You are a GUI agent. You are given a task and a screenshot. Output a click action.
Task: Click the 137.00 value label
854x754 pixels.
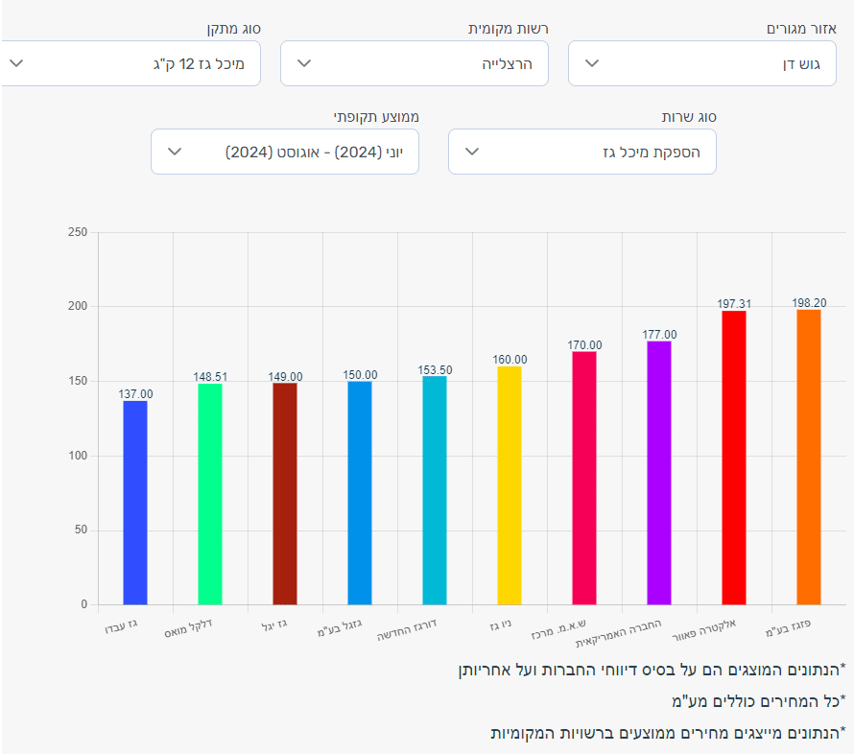pos(135,394)
